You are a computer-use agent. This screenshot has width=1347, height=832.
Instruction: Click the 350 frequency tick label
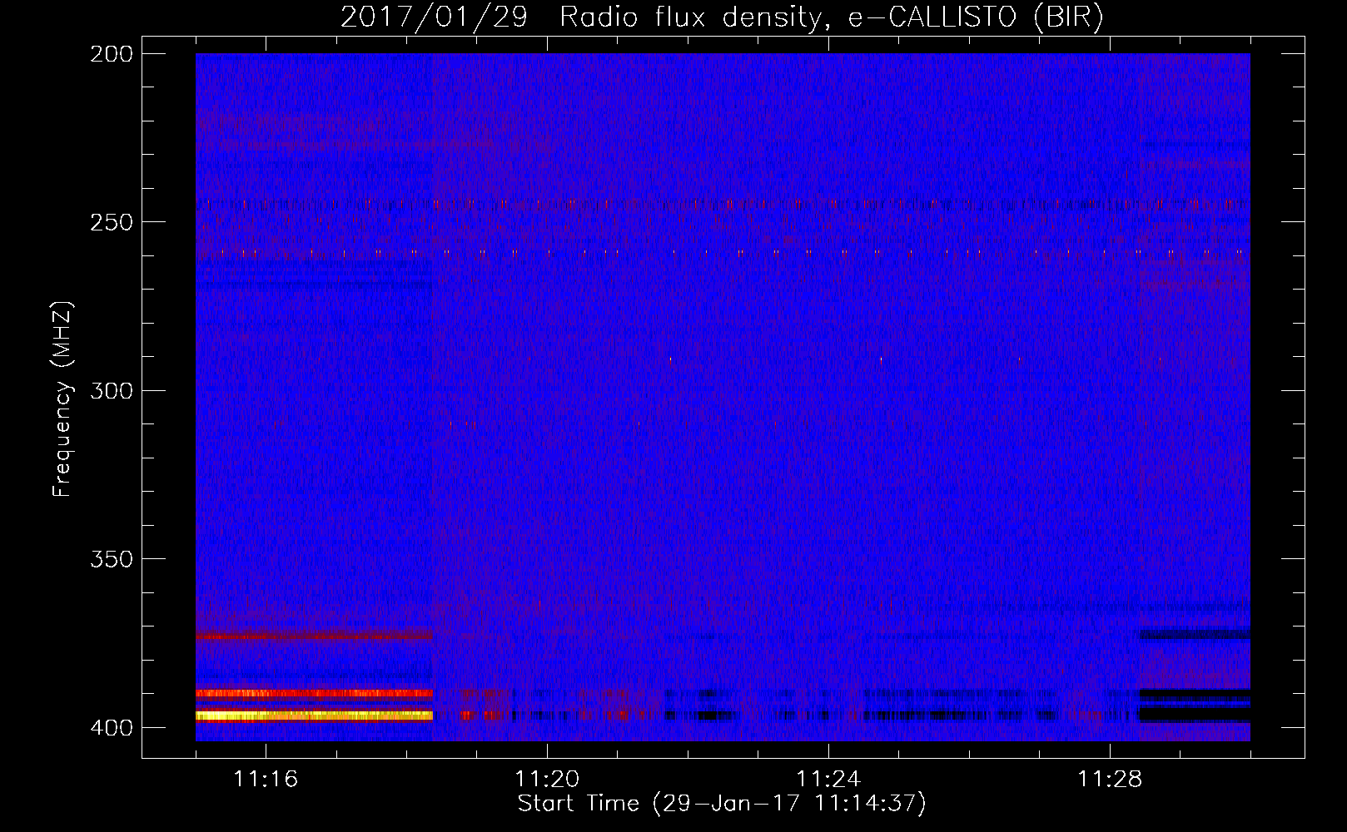(112, 559)
